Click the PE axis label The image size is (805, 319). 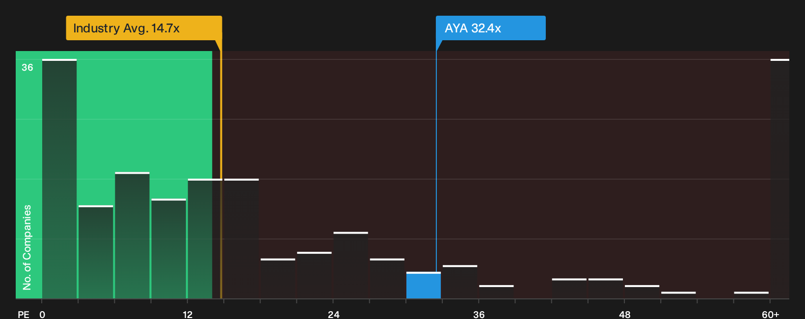coord(24,315)
